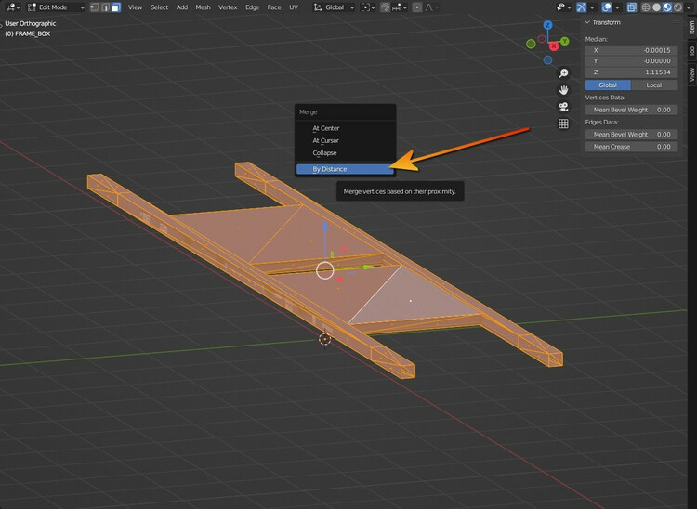Click the zoom view magnifier icon
The image size is (697, 509).
click(563, 73)
